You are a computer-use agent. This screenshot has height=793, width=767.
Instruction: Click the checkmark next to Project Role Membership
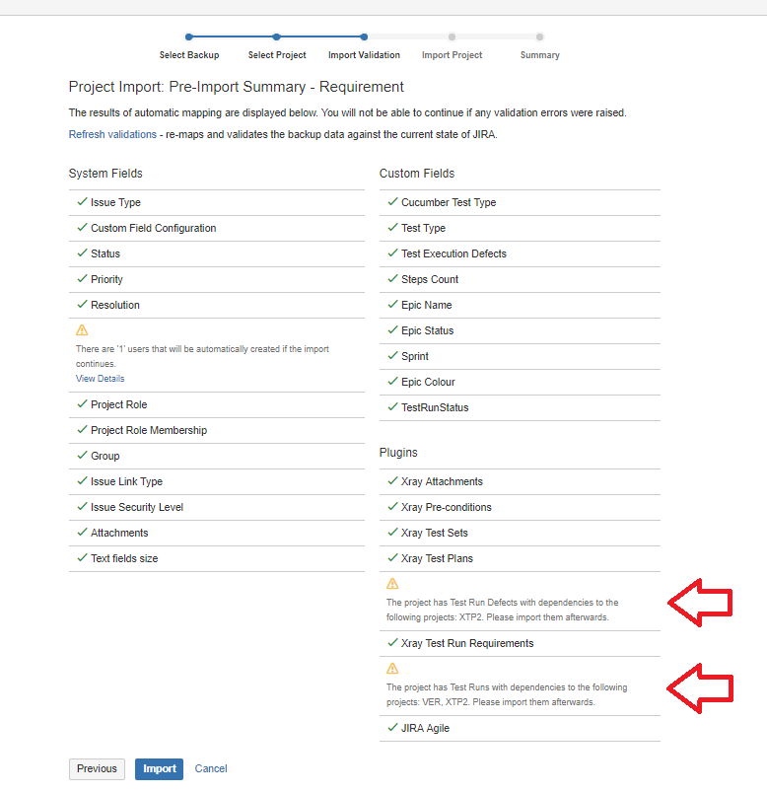82,430
